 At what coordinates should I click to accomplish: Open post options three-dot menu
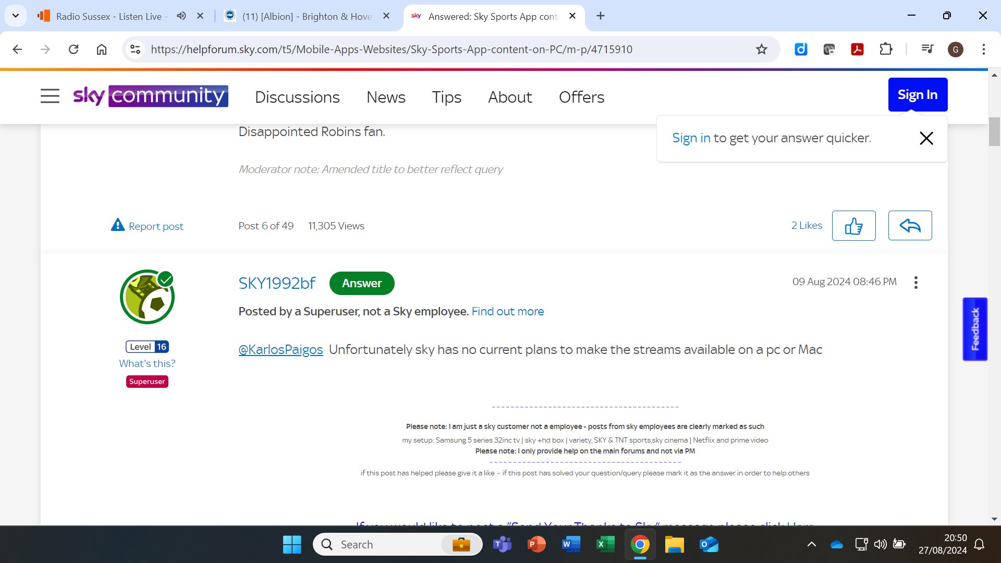(916, 283)
